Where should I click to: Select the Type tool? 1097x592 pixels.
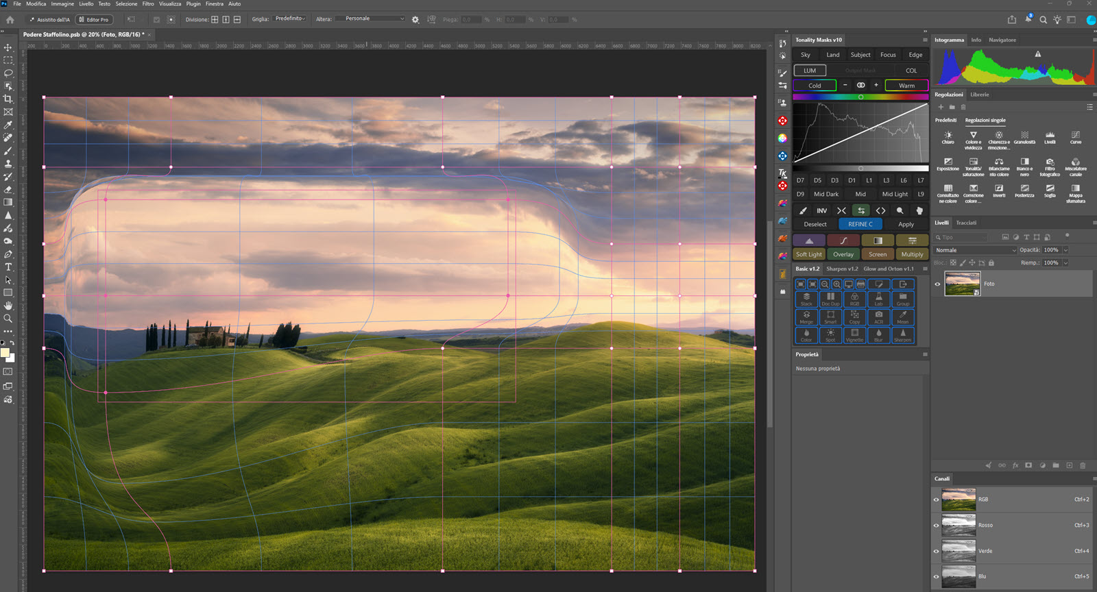pyautogui.click(x=8, y=267)
